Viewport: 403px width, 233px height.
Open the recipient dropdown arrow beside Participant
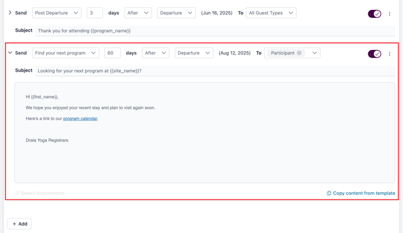[x=314, y=53]
